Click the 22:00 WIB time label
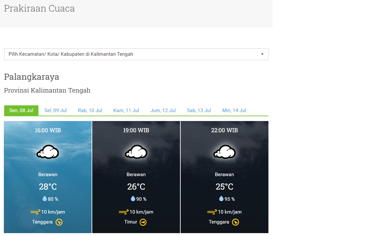369x236 pixels. point(225,130)
